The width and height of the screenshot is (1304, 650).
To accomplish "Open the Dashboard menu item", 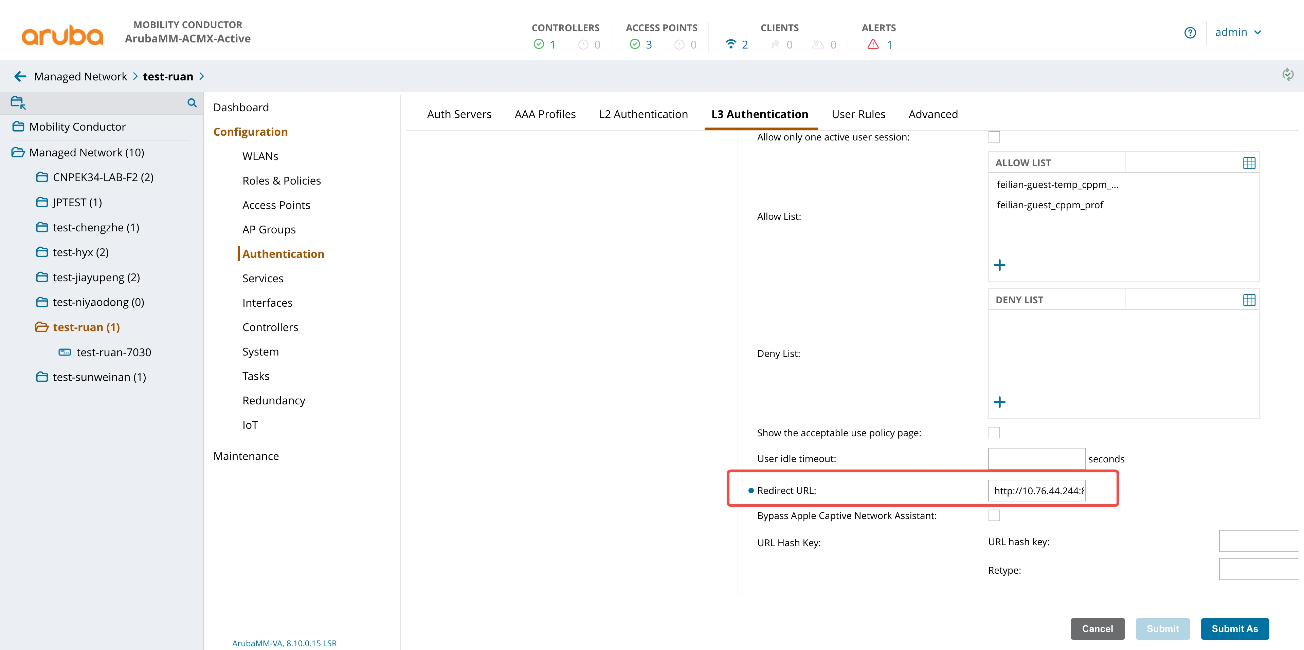I will 241,107.
